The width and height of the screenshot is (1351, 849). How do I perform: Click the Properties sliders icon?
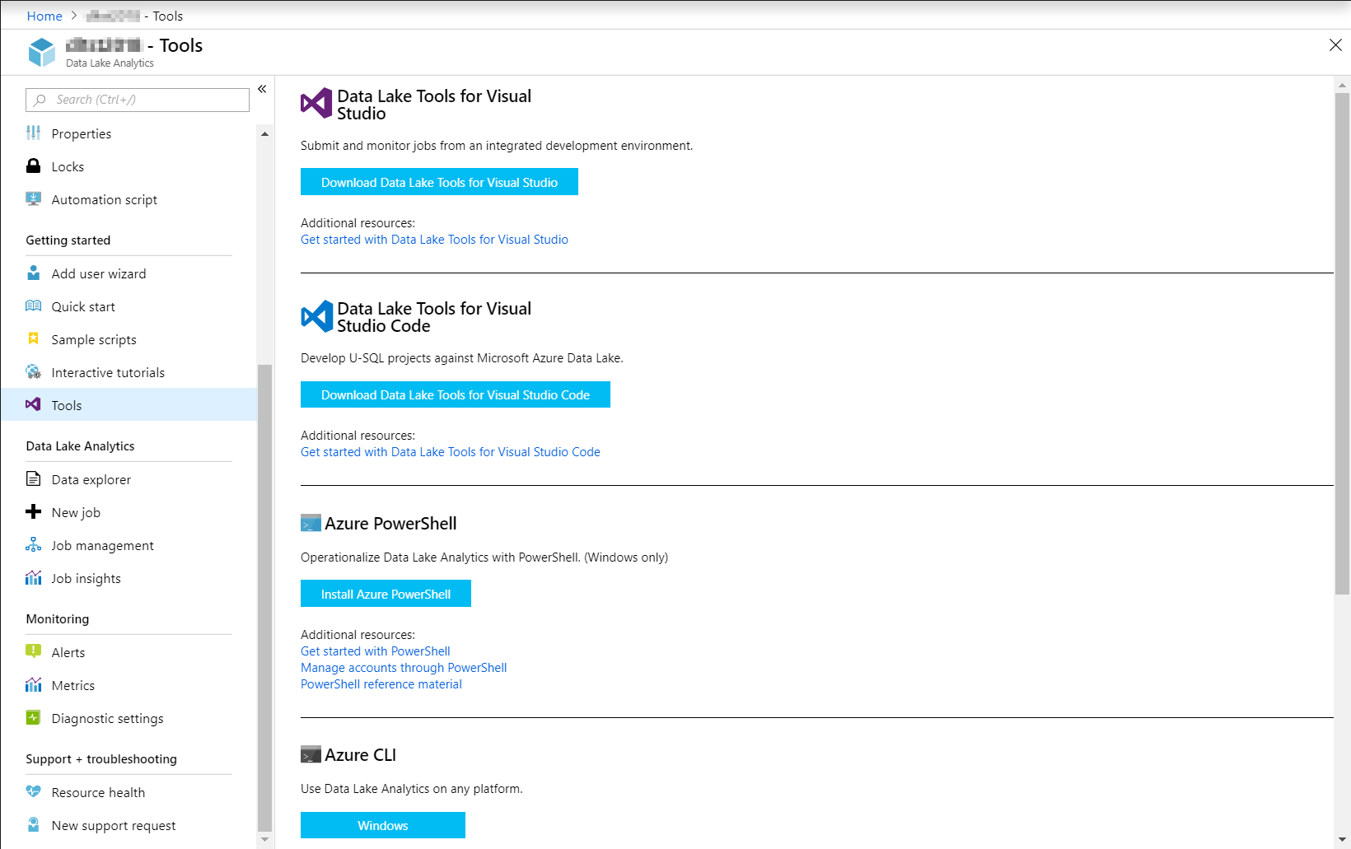point(33,133)
